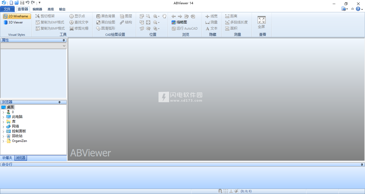Image resolution: width=365 pixels, height=194 pixels.
Task: Switch to the 编辑器 editor tab
Action: coord(37,9)
